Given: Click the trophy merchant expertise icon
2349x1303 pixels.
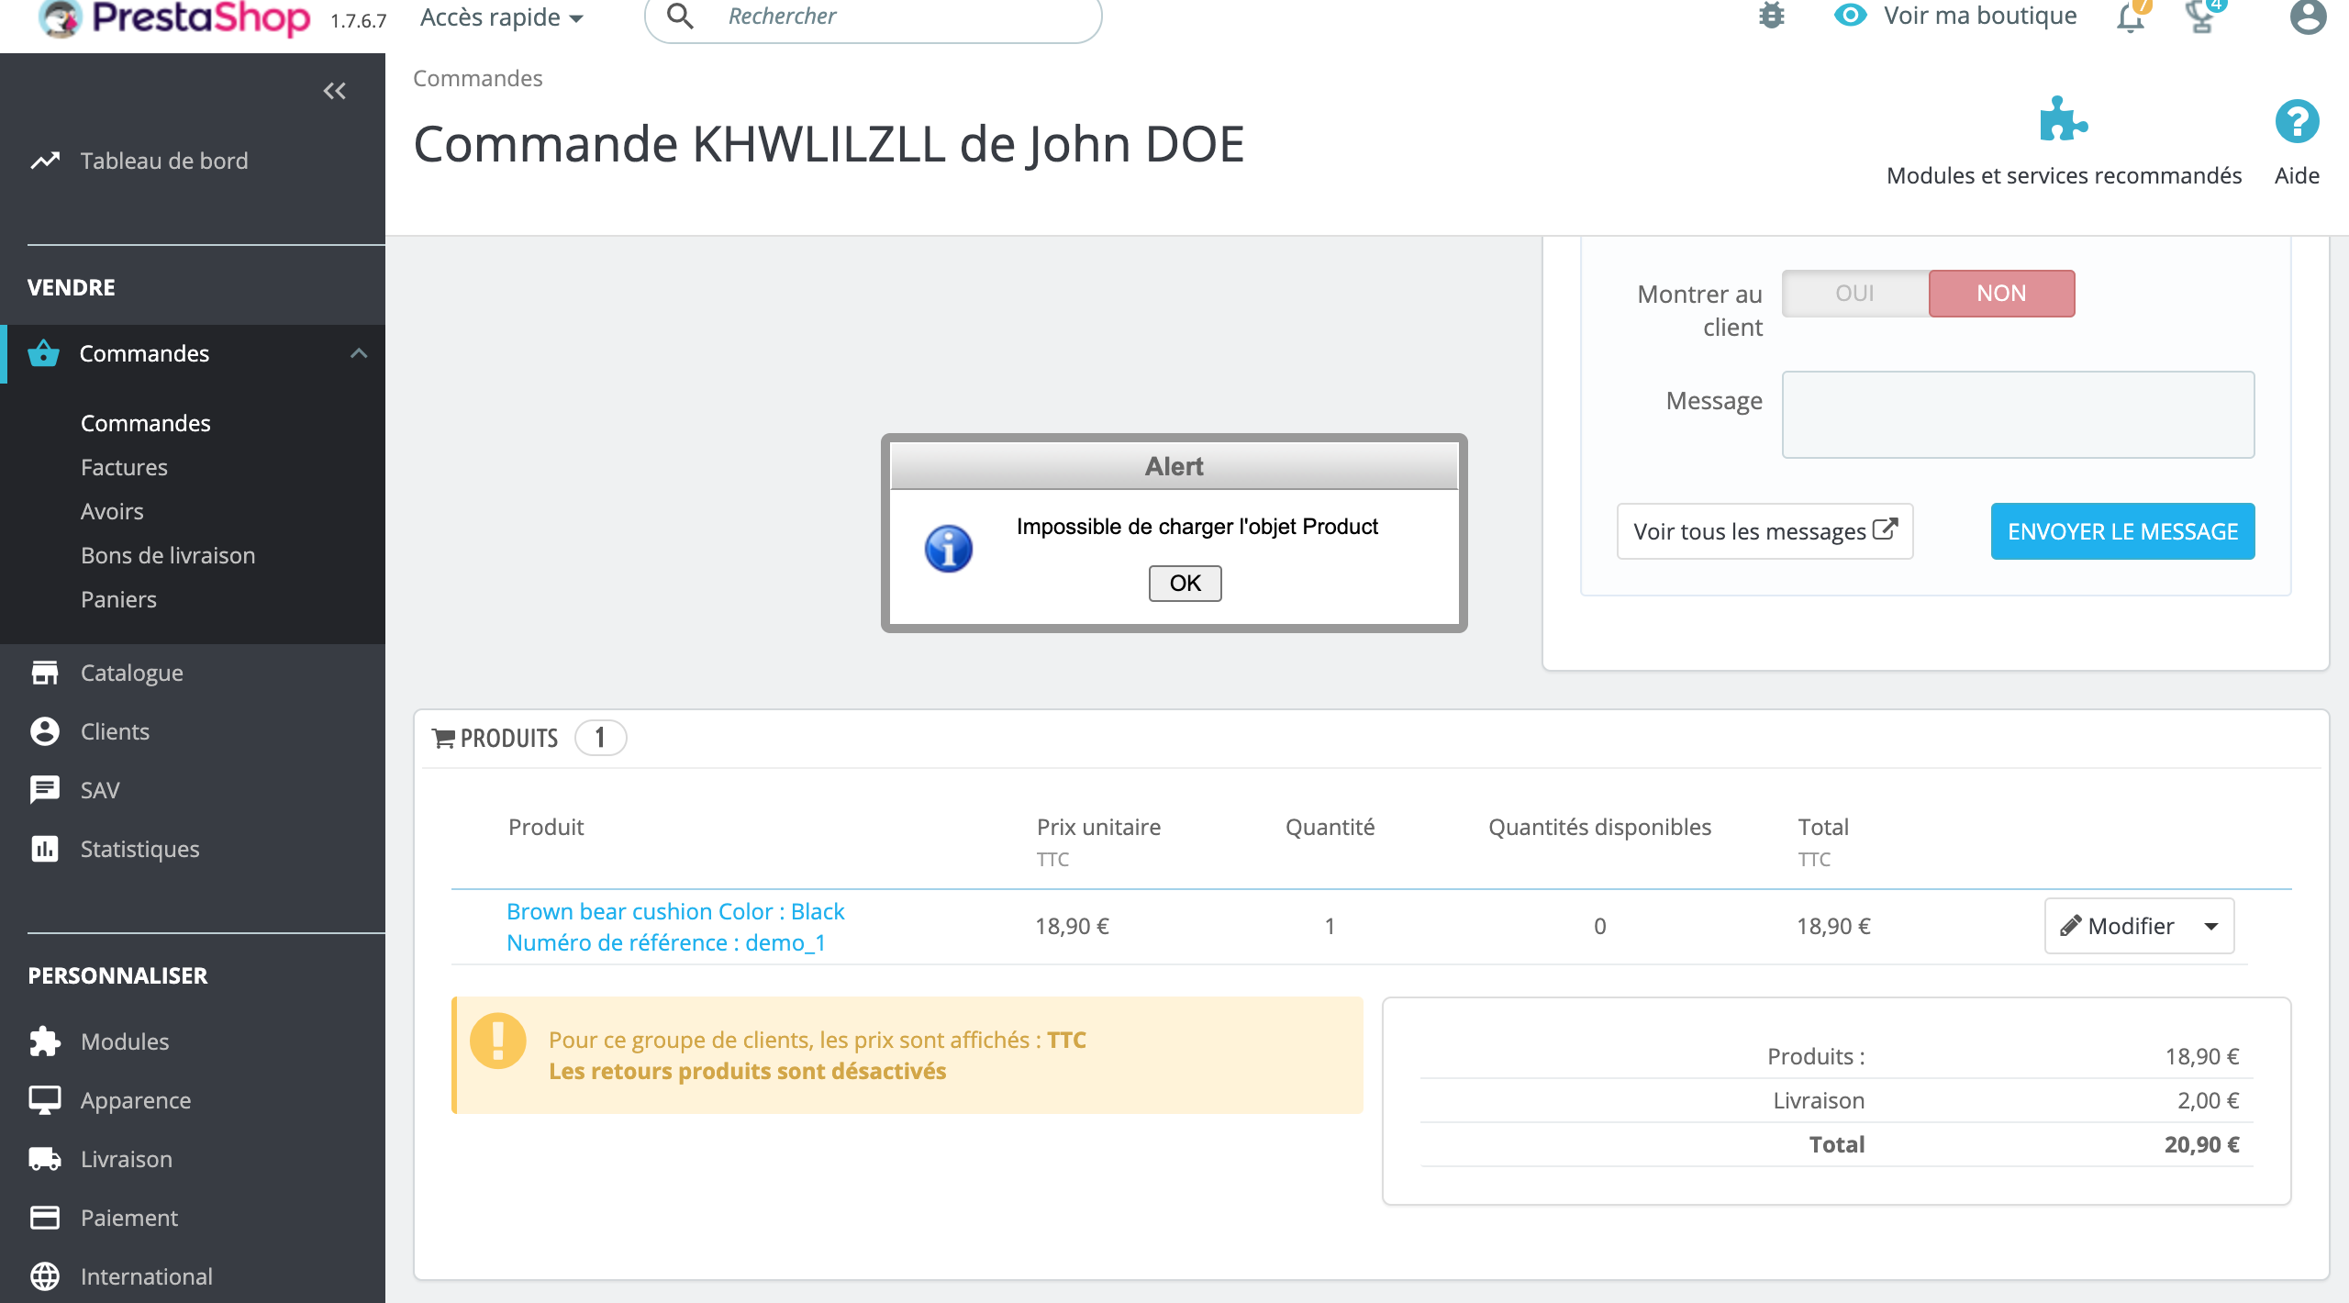Looking at the screenshot, I should coord(2201,17).
